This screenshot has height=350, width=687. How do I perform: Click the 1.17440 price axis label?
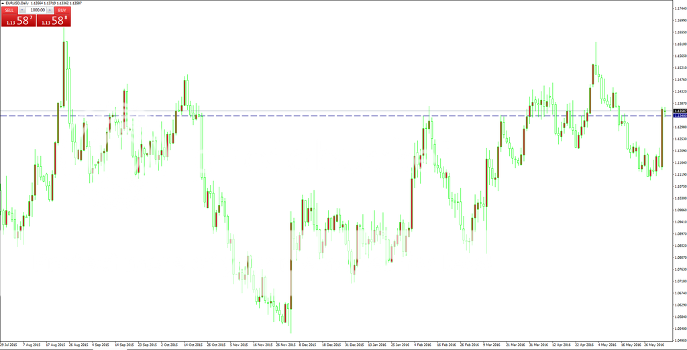(x=680, y=8)
